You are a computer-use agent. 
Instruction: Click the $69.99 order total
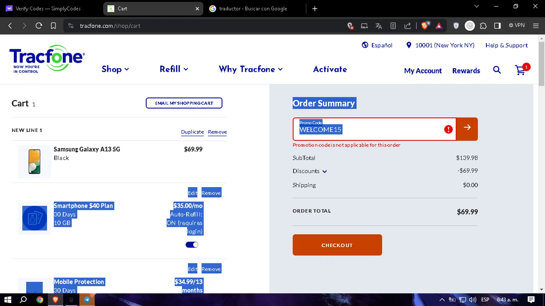(x=467, y=212)
